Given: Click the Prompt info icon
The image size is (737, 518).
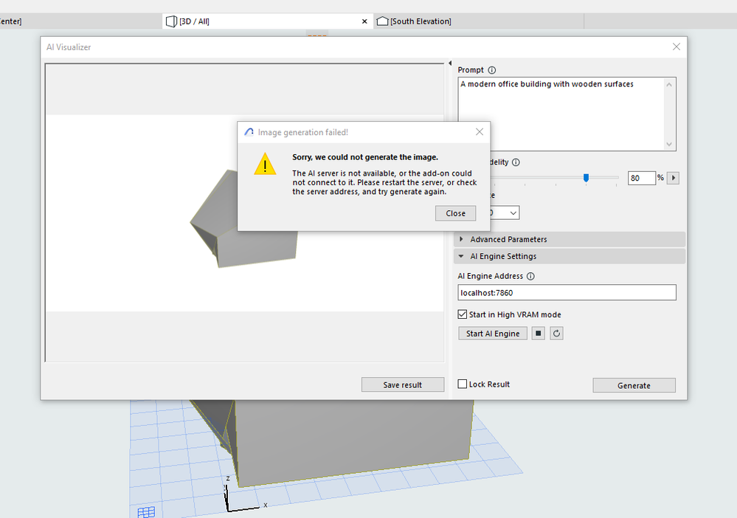Looking at the screenshot, I should pos(491,70).
